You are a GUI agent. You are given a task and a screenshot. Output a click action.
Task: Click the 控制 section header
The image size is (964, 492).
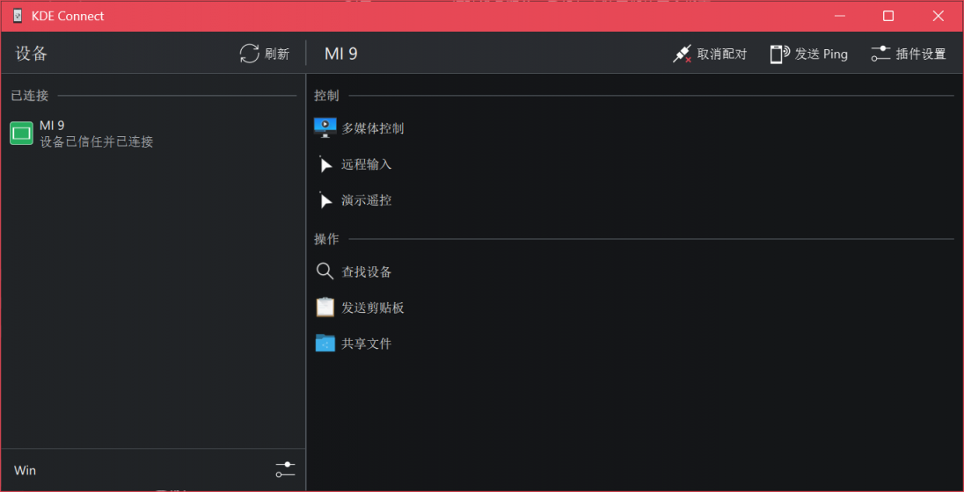click(326, 95)
